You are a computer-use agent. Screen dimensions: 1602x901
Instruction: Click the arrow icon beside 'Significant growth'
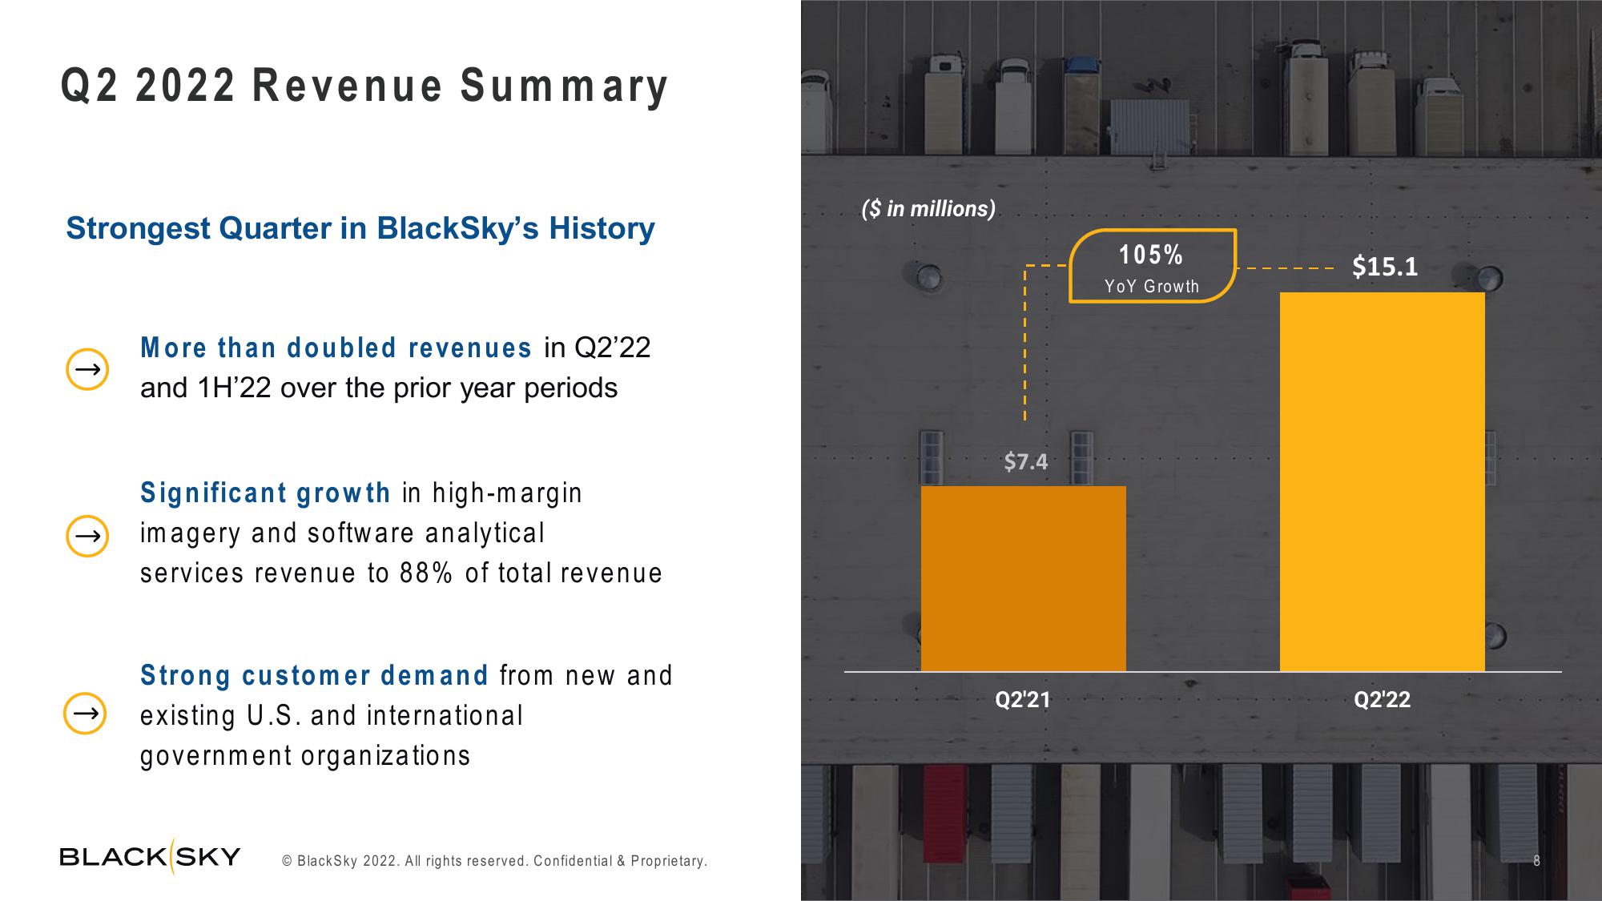click(x=87, y=536)
